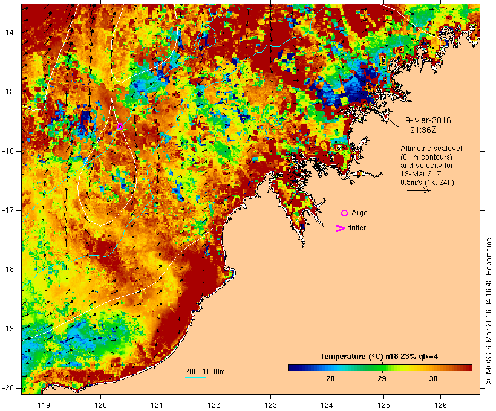
Task: Click the -16 latitude axis label
Action: 7,151
